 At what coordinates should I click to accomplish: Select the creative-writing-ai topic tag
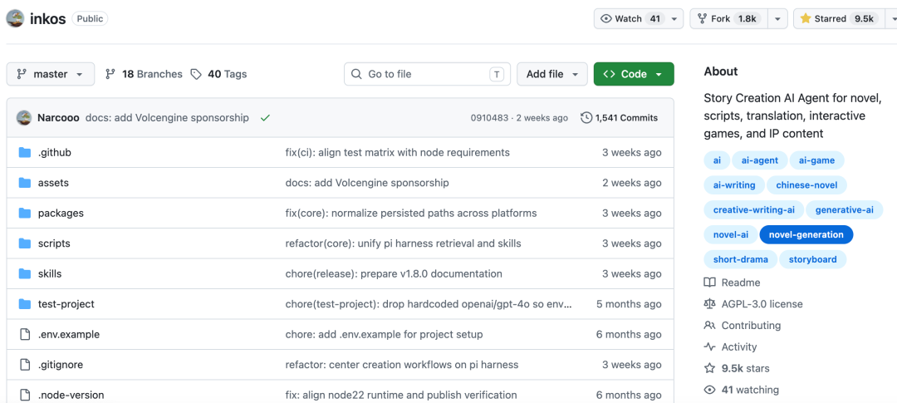754,209
